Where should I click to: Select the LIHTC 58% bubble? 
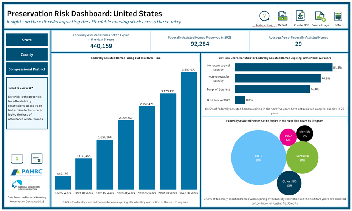point(258,158)
